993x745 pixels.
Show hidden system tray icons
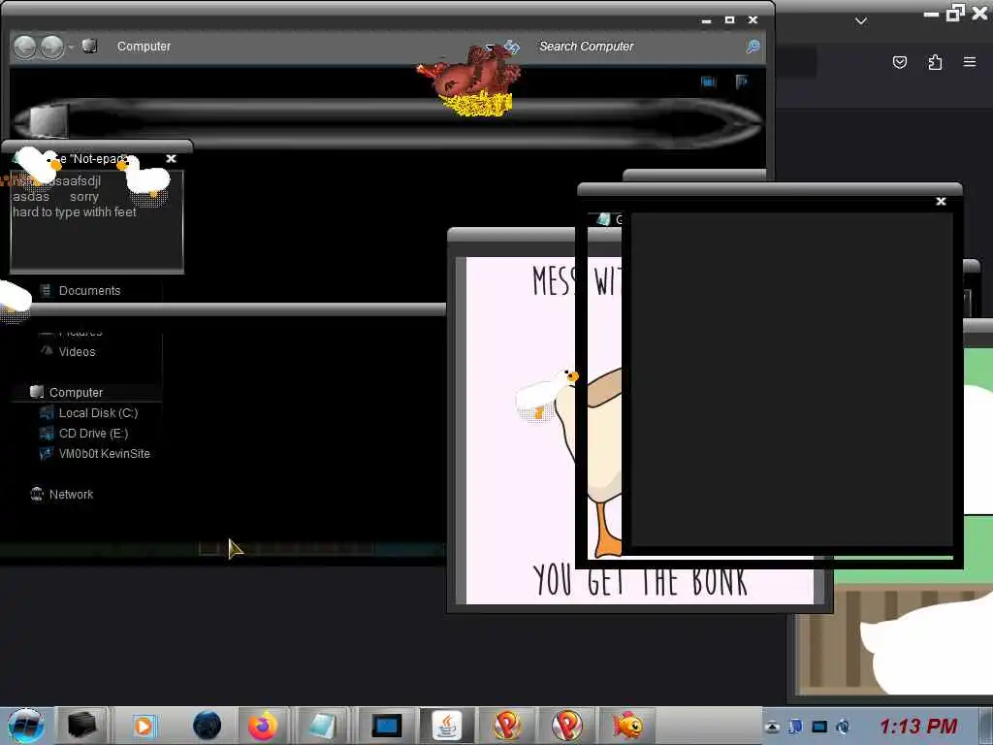click(771, 727)
